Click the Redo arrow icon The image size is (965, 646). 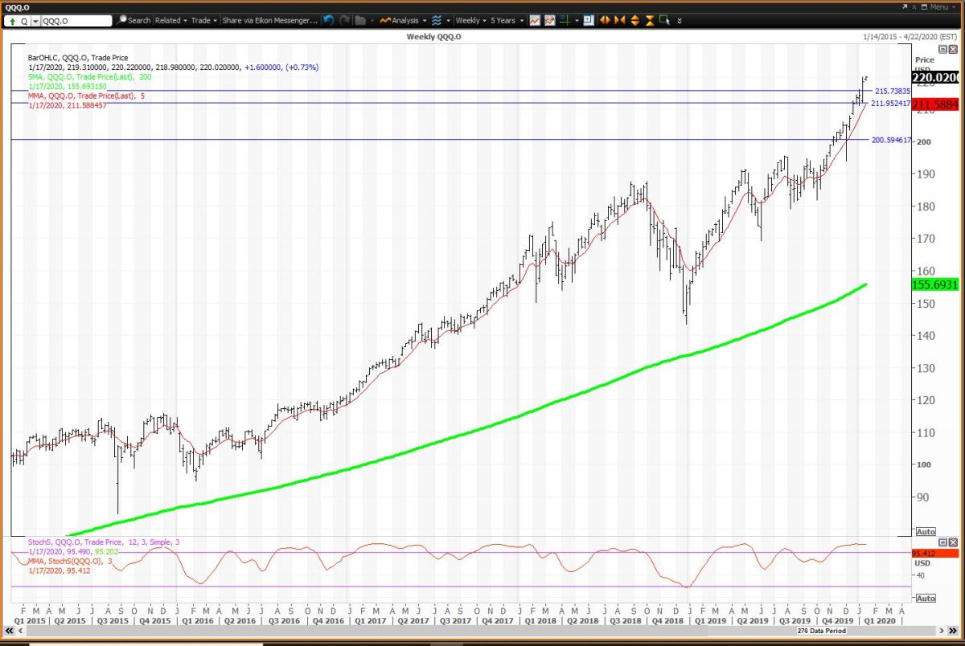coord(345,20)
